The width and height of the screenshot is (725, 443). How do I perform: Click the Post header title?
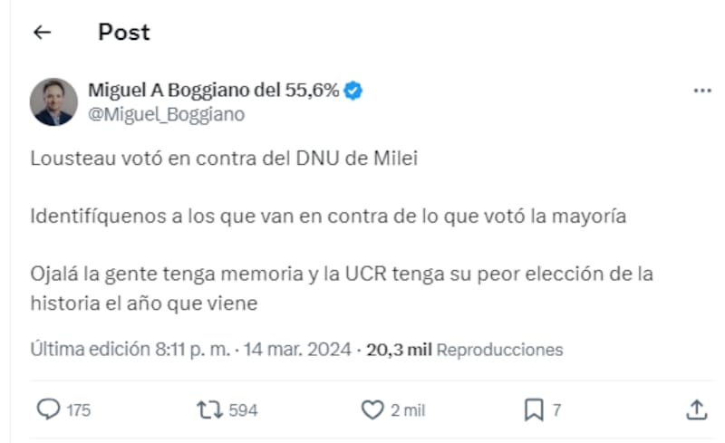(x=124, y=33)
